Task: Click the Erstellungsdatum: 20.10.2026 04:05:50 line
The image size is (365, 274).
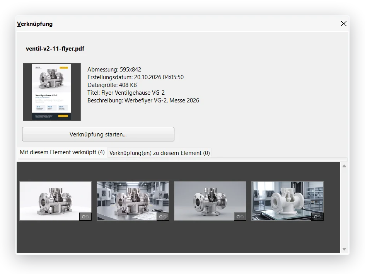Action: pyautogui.click(x=135, y=77)
